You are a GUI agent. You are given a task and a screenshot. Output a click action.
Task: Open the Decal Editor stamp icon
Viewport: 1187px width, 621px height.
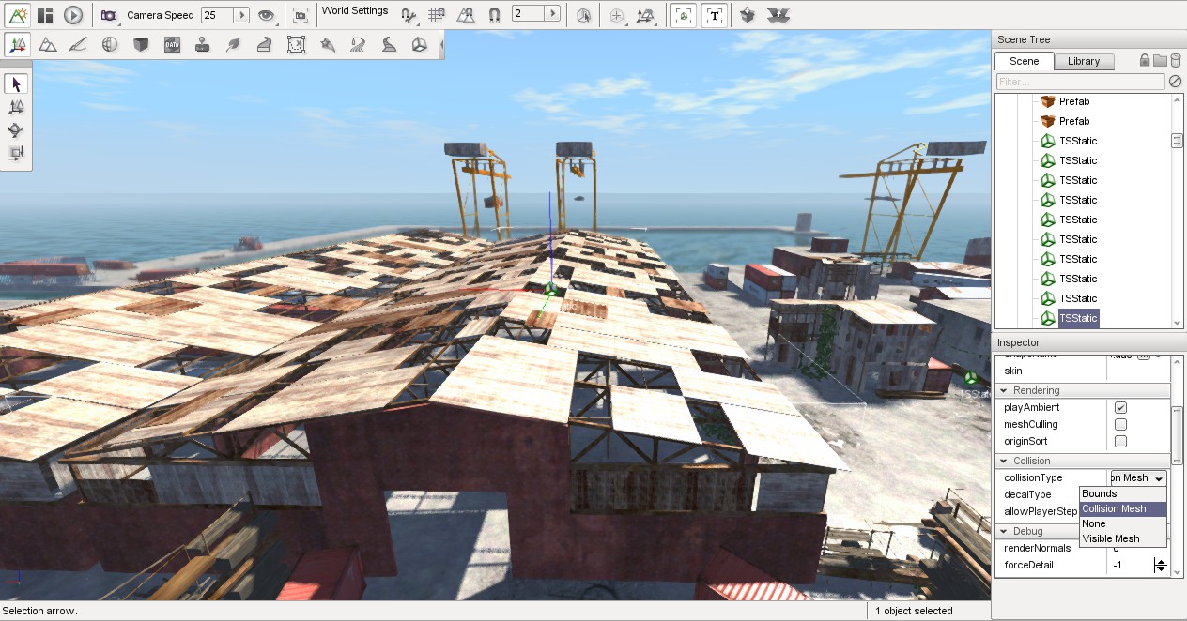[x=202, y=44]
